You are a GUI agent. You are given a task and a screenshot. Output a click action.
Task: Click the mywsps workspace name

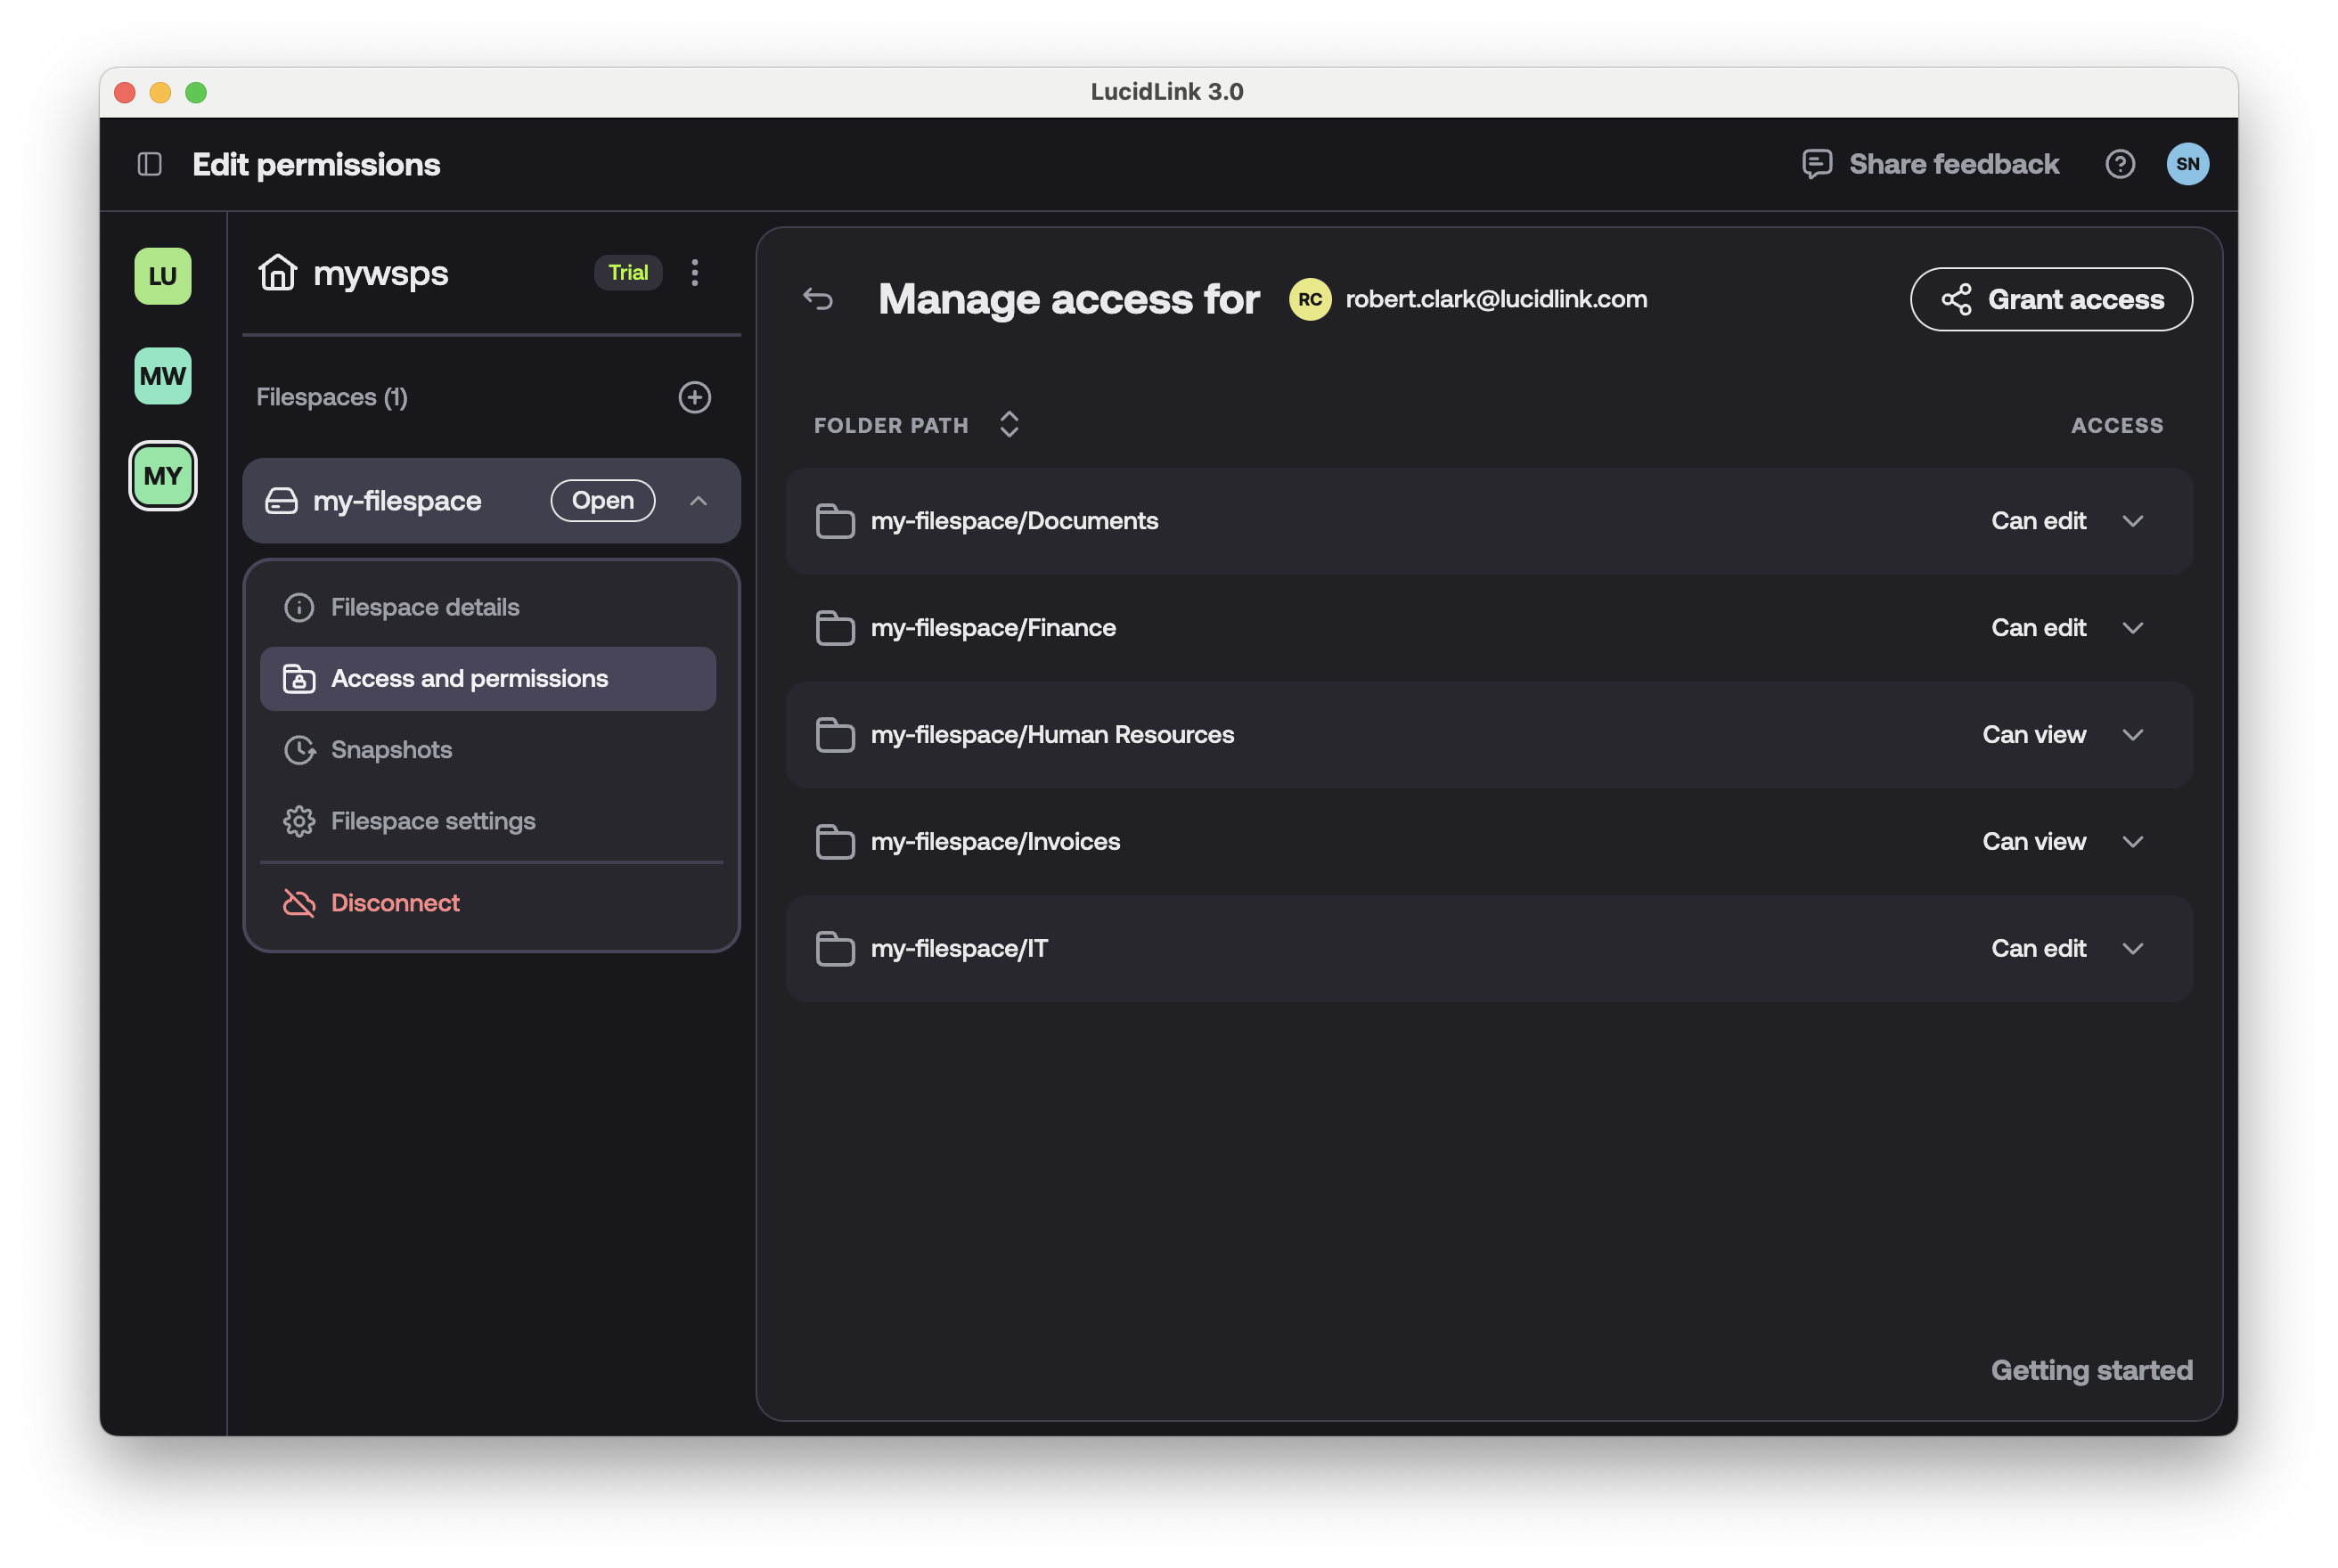pyautogui.click(x=381, y=273)
